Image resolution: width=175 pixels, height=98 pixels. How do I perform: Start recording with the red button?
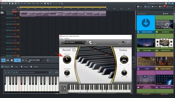23,60
